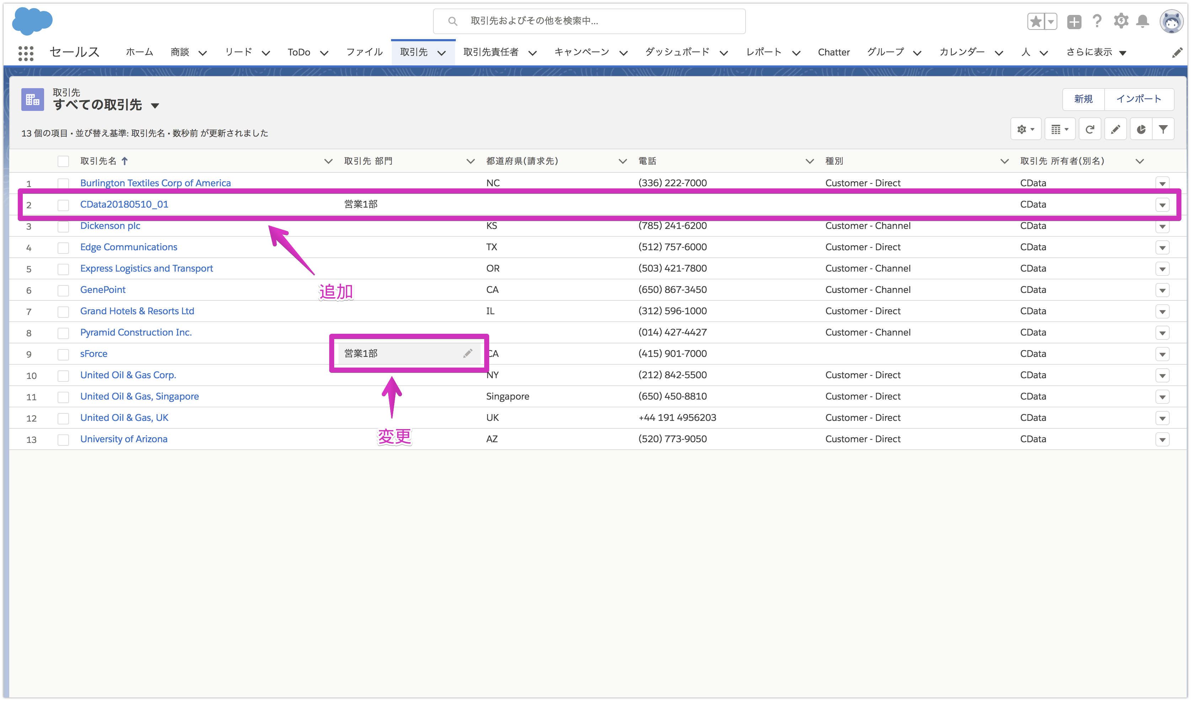This screenshot has width=1191, height=701.
Task: Open inline edit with the pencil icon
Action: point(1115,129)
